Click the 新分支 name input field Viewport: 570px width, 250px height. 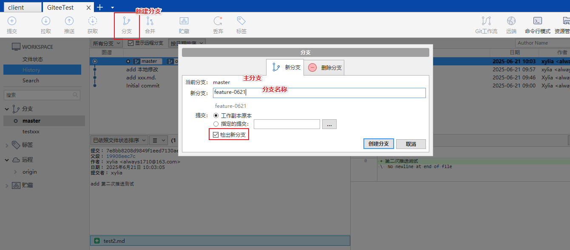[x=319, y=93]
